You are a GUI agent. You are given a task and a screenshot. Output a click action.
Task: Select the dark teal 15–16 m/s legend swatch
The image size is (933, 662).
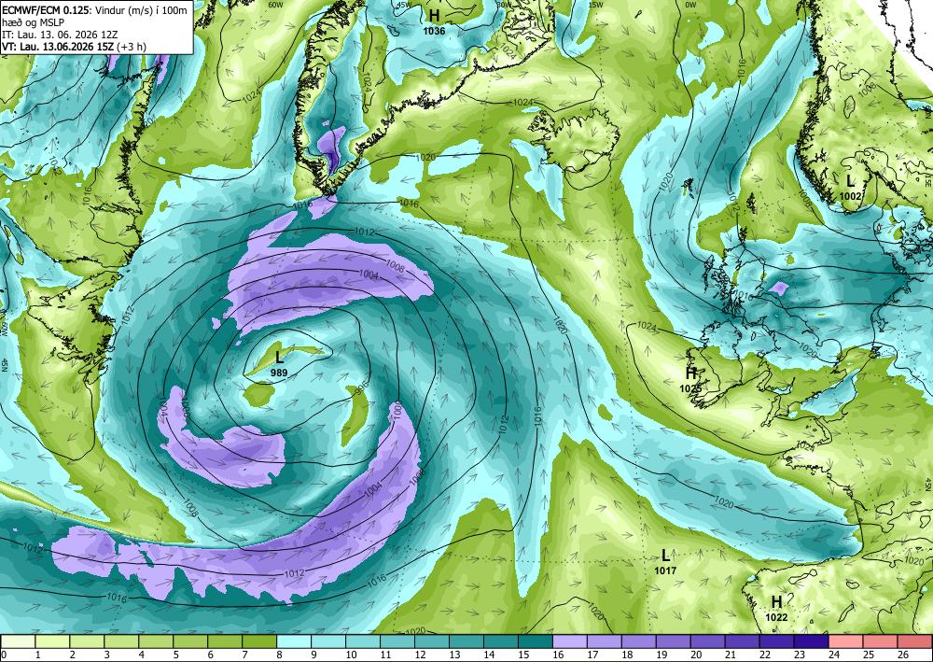[x=536, y=641]
